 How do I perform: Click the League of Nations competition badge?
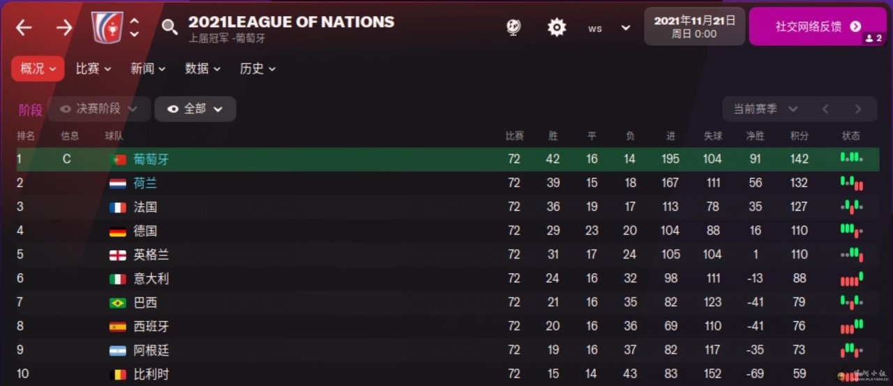point(107,27)
